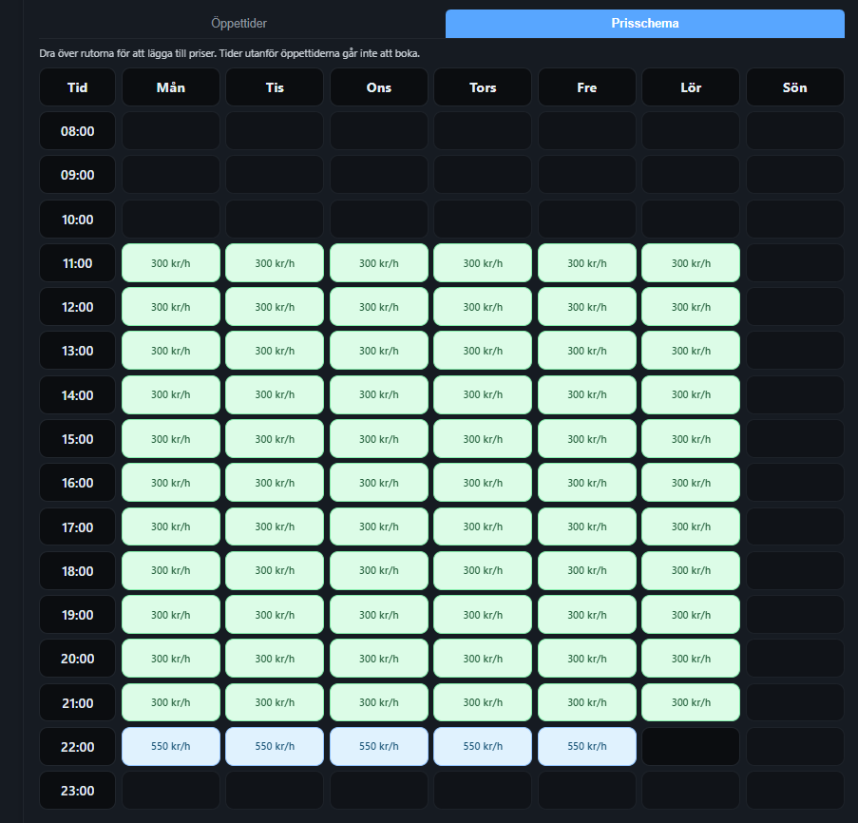Click the Tid header cell
This screenshot has height=823, width=858.
[x=77, y=87]
